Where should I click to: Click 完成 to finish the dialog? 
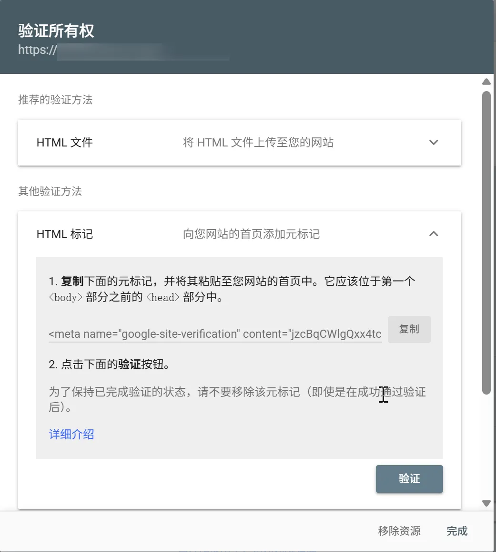456,531
